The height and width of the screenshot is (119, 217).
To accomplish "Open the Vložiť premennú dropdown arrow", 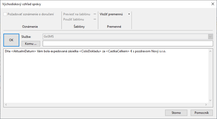I will coord(129,14).
